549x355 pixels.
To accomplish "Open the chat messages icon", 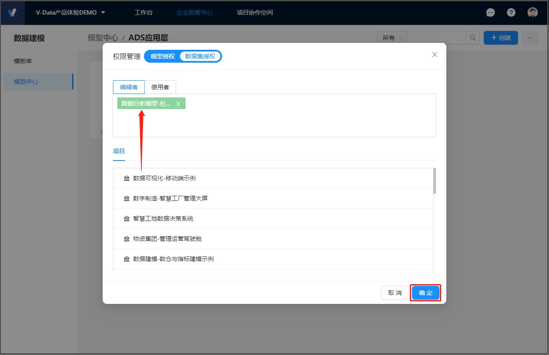I will point(490,12).
